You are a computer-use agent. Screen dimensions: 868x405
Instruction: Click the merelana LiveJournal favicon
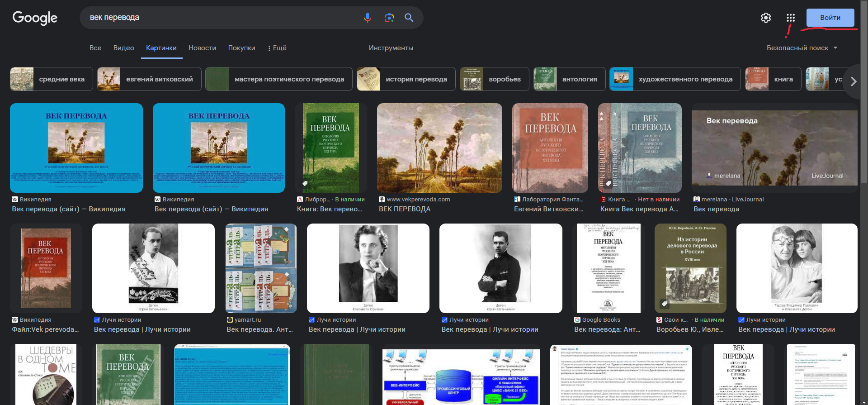point(697,200)
